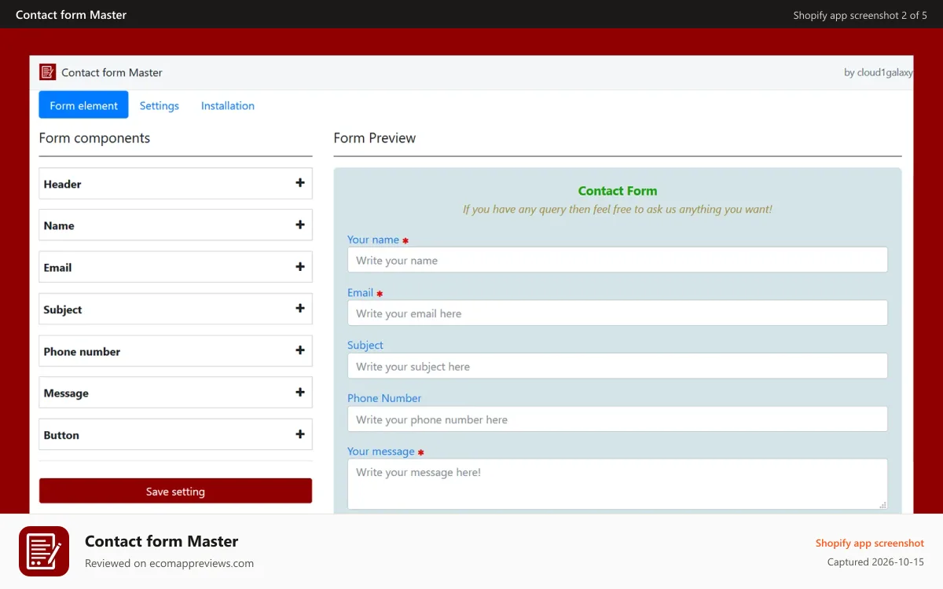Screen dimensions: 943x589
Task: Expand the Phone number component plus icon
Action: click(299, 351)
